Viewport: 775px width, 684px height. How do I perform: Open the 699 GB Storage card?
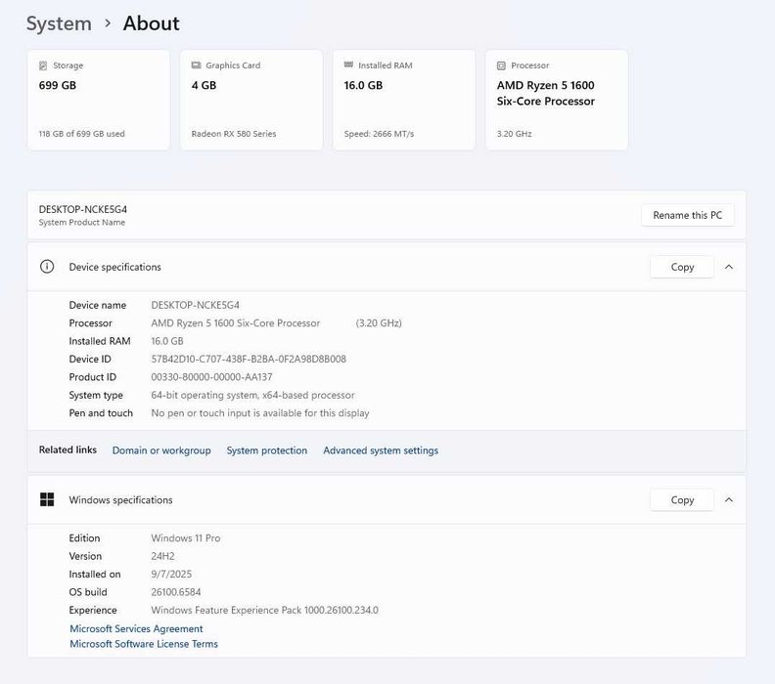(x=98, y=101)
